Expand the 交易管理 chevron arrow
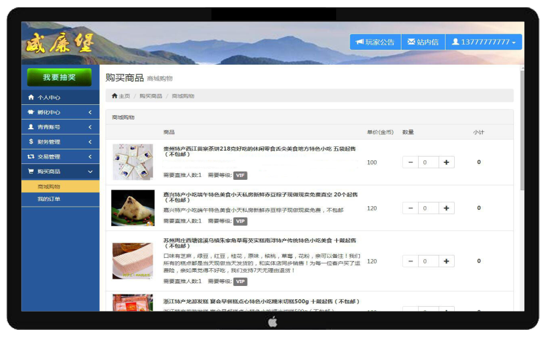The width and height of the screenshot is (547, 339). 90,157
